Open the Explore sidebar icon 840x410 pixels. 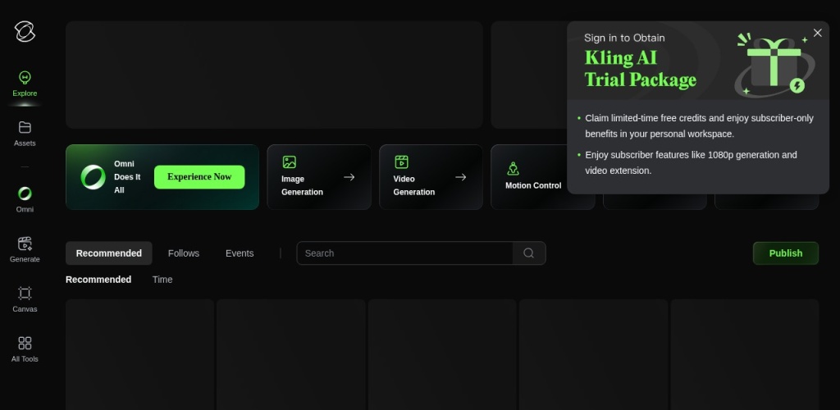(25, 78)
